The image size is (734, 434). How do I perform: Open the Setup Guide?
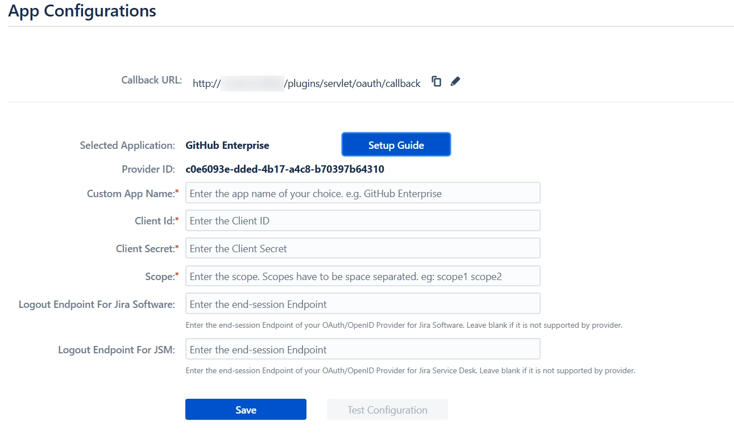pos(396,144)
